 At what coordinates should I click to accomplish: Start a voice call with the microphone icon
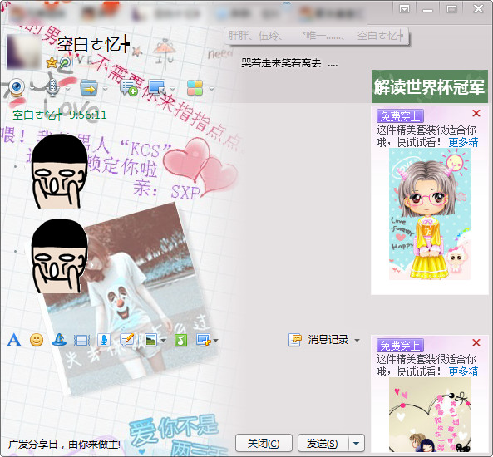(x=52, y=87)
